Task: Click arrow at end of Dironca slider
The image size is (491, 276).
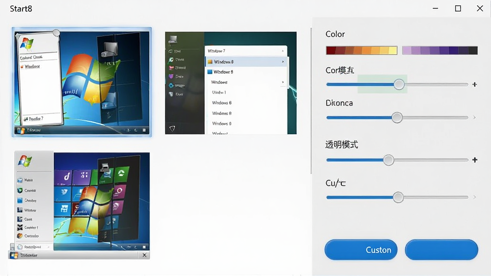Action: (474, 117)
